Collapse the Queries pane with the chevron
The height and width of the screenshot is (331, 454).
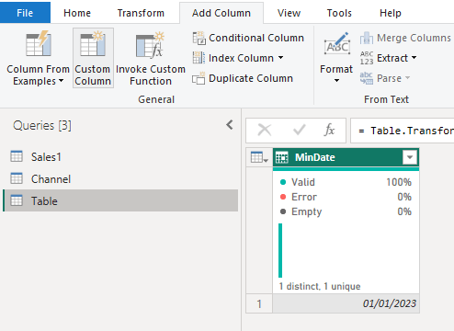tap(230, 125)
